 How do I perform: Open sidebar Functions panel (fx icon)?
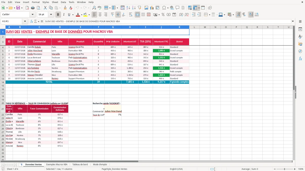[300, 59]
